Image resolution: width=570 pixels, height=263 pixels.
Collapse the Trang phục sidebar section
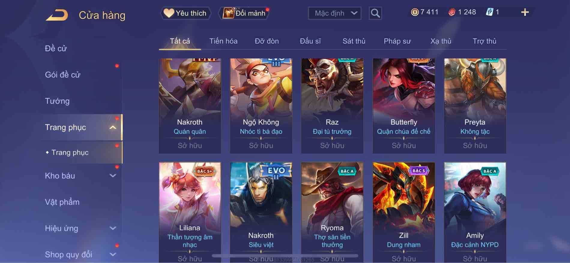click(x=113, y=127)
